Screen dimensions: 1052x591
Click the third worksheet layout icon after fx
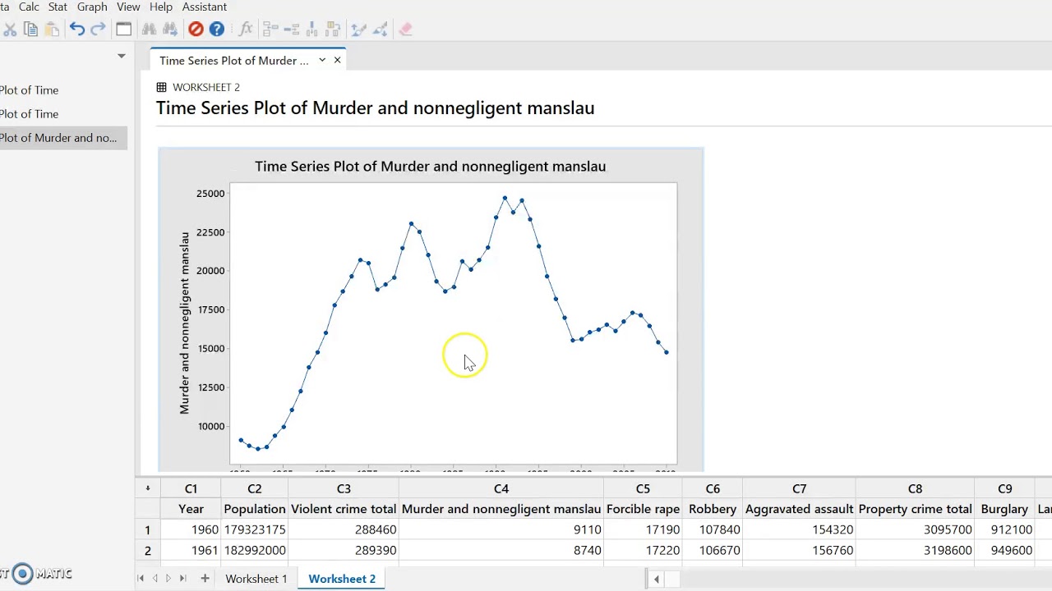tap(312, 30)
